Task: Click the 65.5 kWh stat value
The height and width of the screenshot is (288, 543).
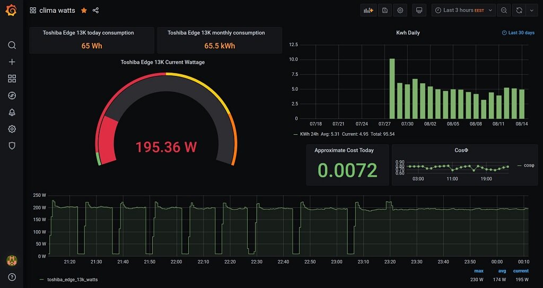Action: pyautogui.click(x=220, y=46)
